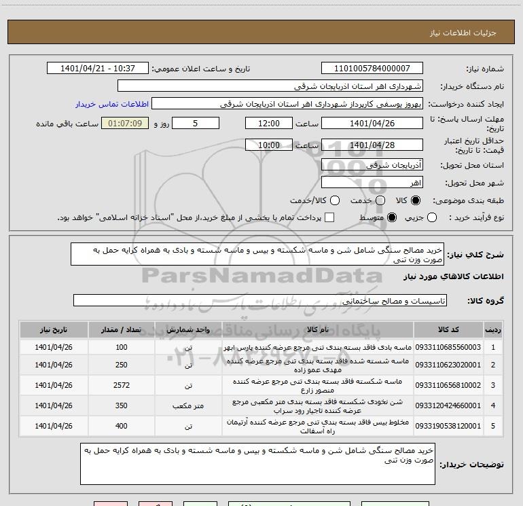Click the توضیحات خریدار text area
This screenshot has height=506, width=523.
point(257,464)
